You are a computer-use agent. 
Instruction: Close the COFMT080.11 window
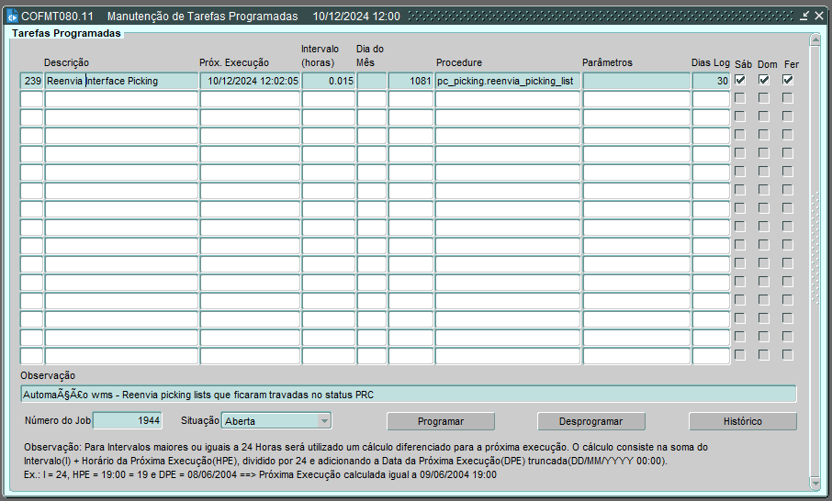pos(818,17)
